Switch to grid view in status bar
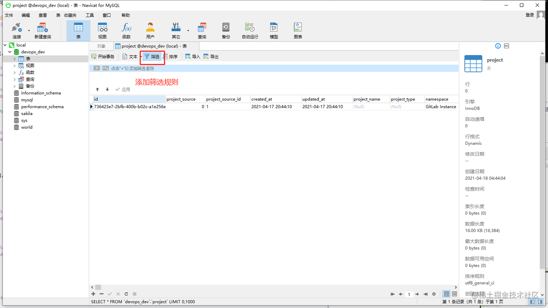Image resolution: width=548 pixels, height=308 pixels. pos(446,294)
